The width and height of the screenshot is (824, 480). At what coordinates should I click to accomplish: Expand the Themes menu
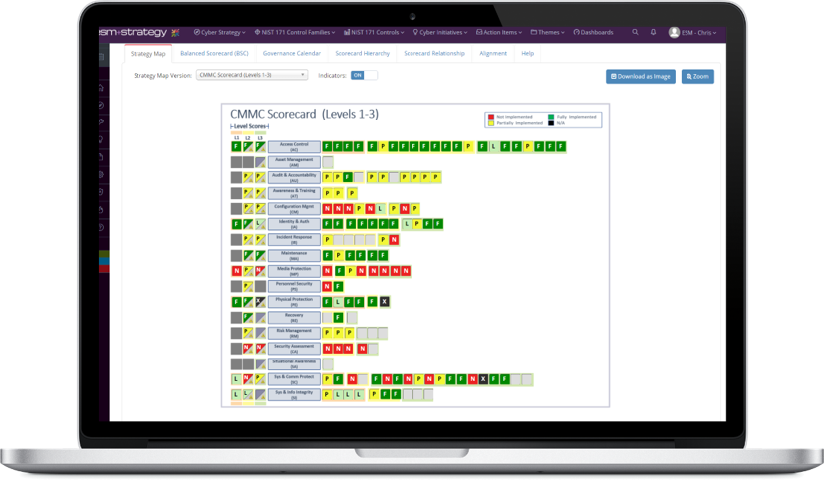click(548, 33)
